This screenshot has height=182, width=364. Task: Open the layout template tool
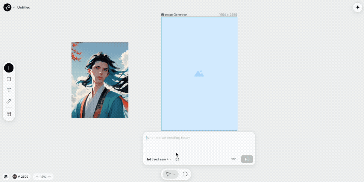9,114
